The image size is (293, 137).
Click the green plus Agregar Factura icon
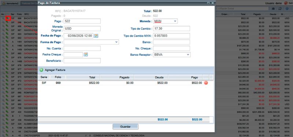click(x=41, y=70)
